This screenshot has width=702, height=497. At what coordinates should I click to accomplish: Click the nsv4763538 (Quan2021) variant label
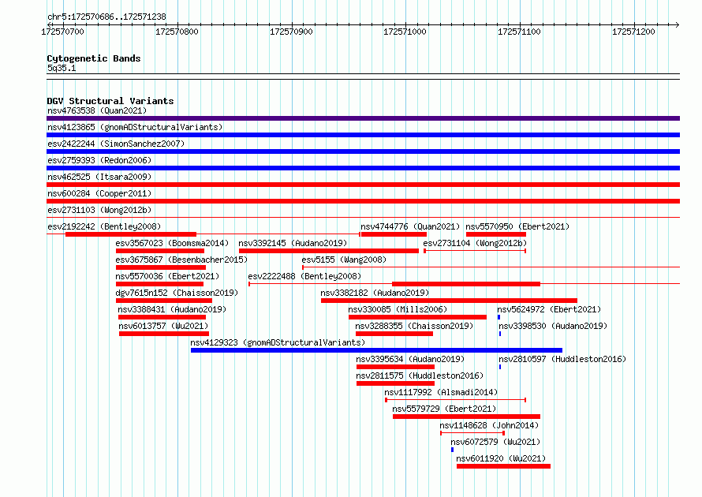[x=97, y=110]
